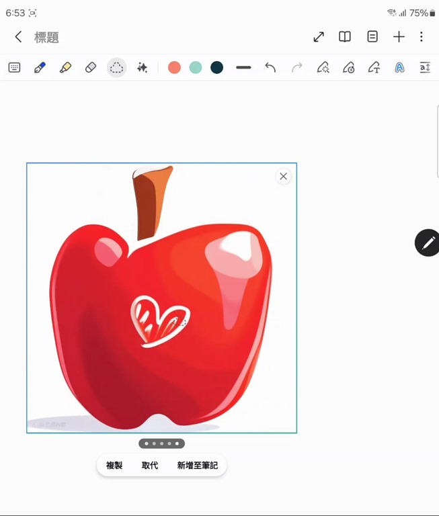Select the highlighter tool

click(65, 67)
